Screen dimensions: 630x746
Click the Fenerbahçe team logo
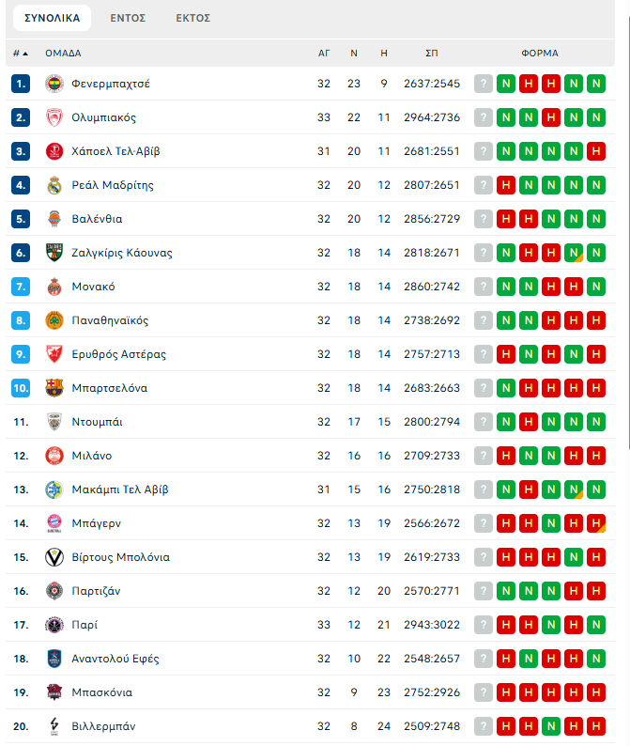pyautogui.click(x=54, y=84)
